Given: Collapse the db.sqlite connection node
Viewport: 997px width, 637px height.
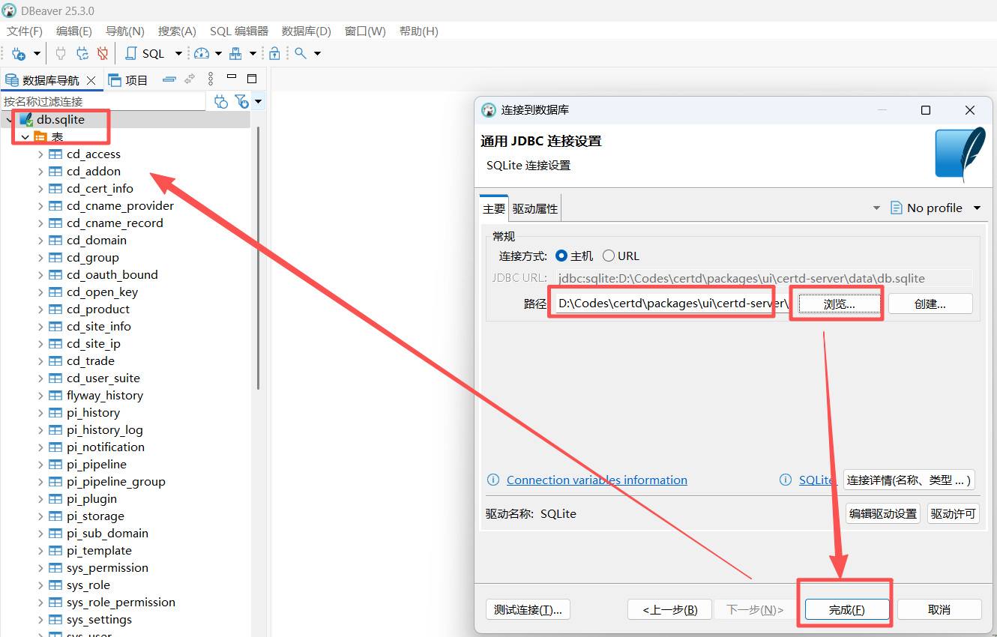Looking at the screenshot, I should point(10,120).
